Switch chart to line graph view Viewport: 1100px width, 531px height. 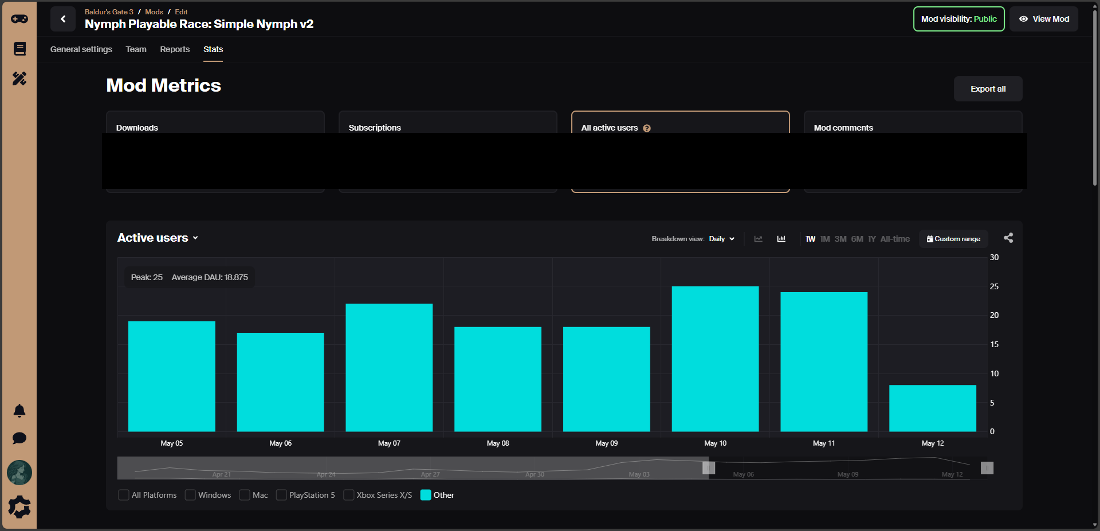[x=759, y=239]
